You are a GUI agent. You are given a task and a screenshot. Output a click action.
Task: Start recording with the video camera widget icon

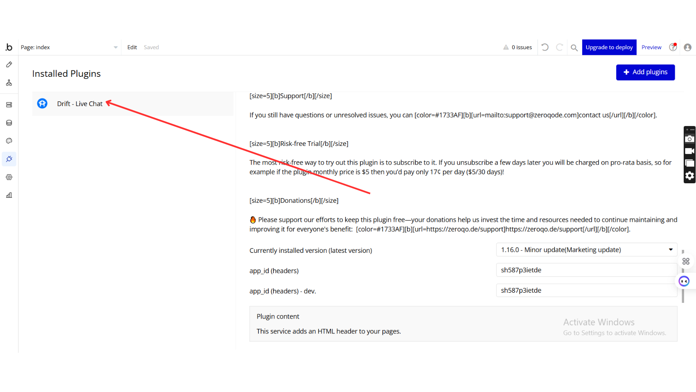(690, 151)
